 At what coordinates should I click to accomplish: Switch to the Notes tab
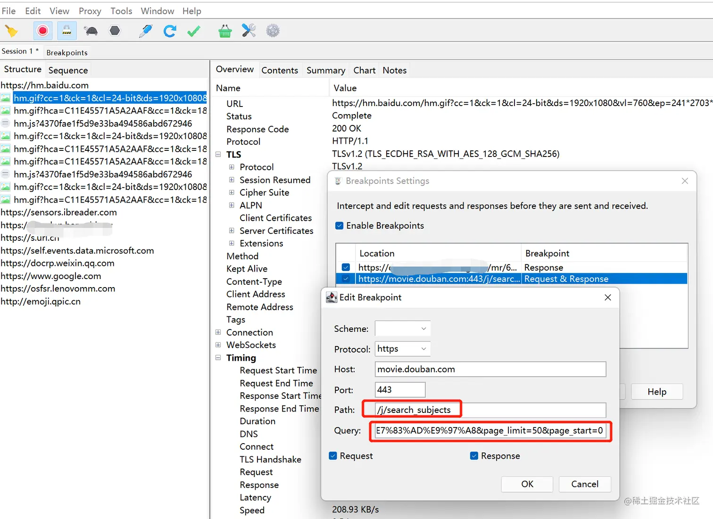tap(395, 70)
